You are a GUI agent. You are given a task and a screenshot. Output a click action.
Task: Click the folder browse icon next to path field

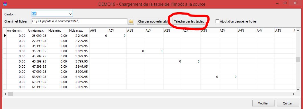click(131, 21)
